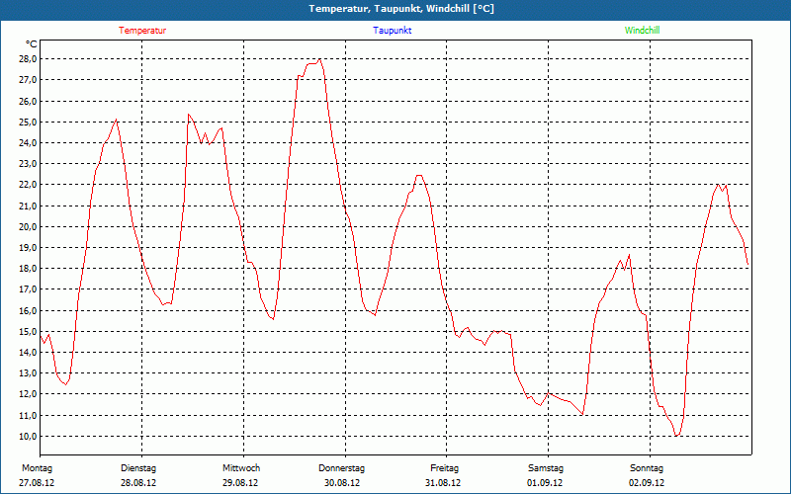Image resolution: width=791 pixels, height=494 pixels.
Task: Click the 24,0 y-axis value
Action: click(x=29, y=143)
